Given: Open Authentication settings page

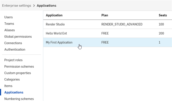Looking at the screenshot, I should pyautogui.click(x=15, y=50).
